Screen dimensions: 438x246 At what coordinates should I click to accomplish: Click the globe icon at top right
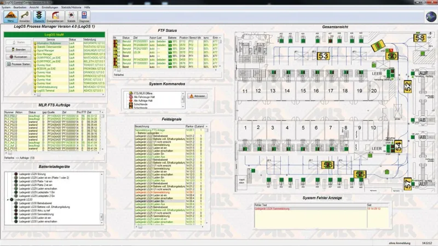(x=431, y=17)
